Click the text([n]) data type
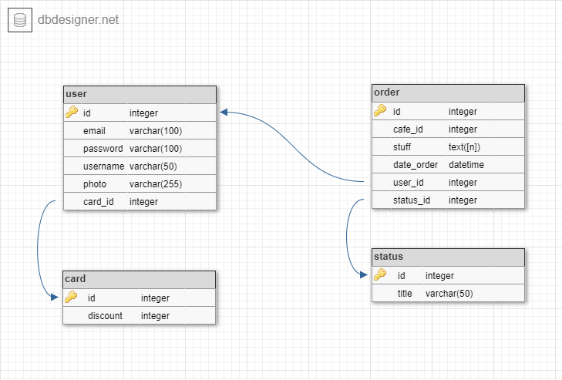Image resolution: width=562 pixels, height=380 pixels. pyautogui.click(x=464, y=147)
